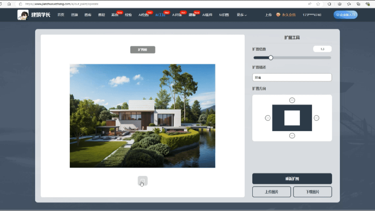
Task: Open the 经验 nav item
Action: [128, 15]
